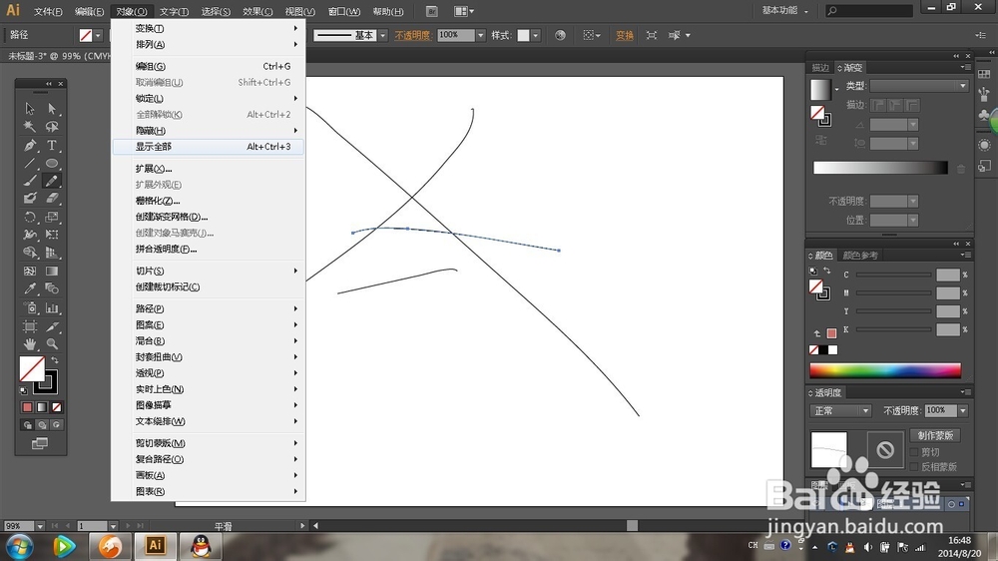Select the Lasso tool
The image size is (998, 561).
coord(52,127)
